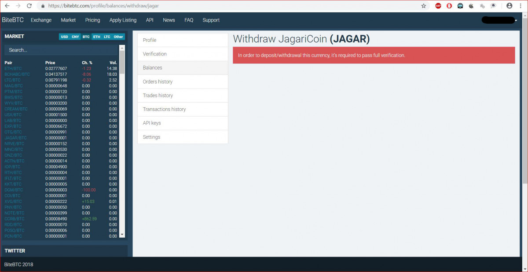Screen dimensions: 528x272
Task: Open the Pricing page
Action: (92, 20)
